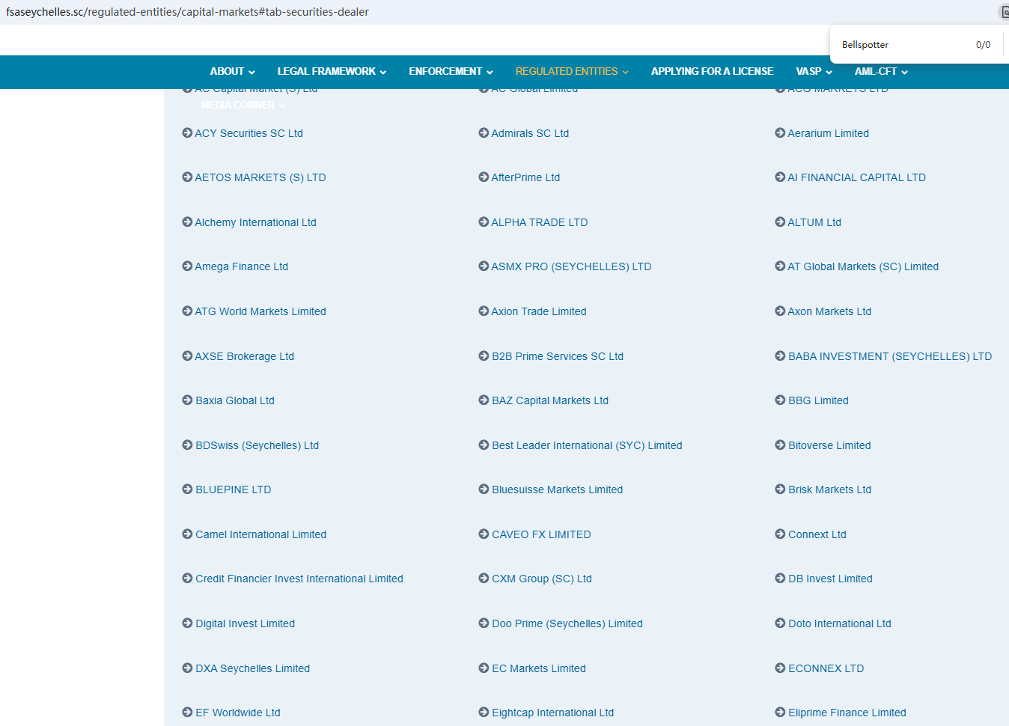The image size is (1009, 726).
Task: Click arrow icon beside Amega Finance Ltd
Action: click(x=187, y=266)
